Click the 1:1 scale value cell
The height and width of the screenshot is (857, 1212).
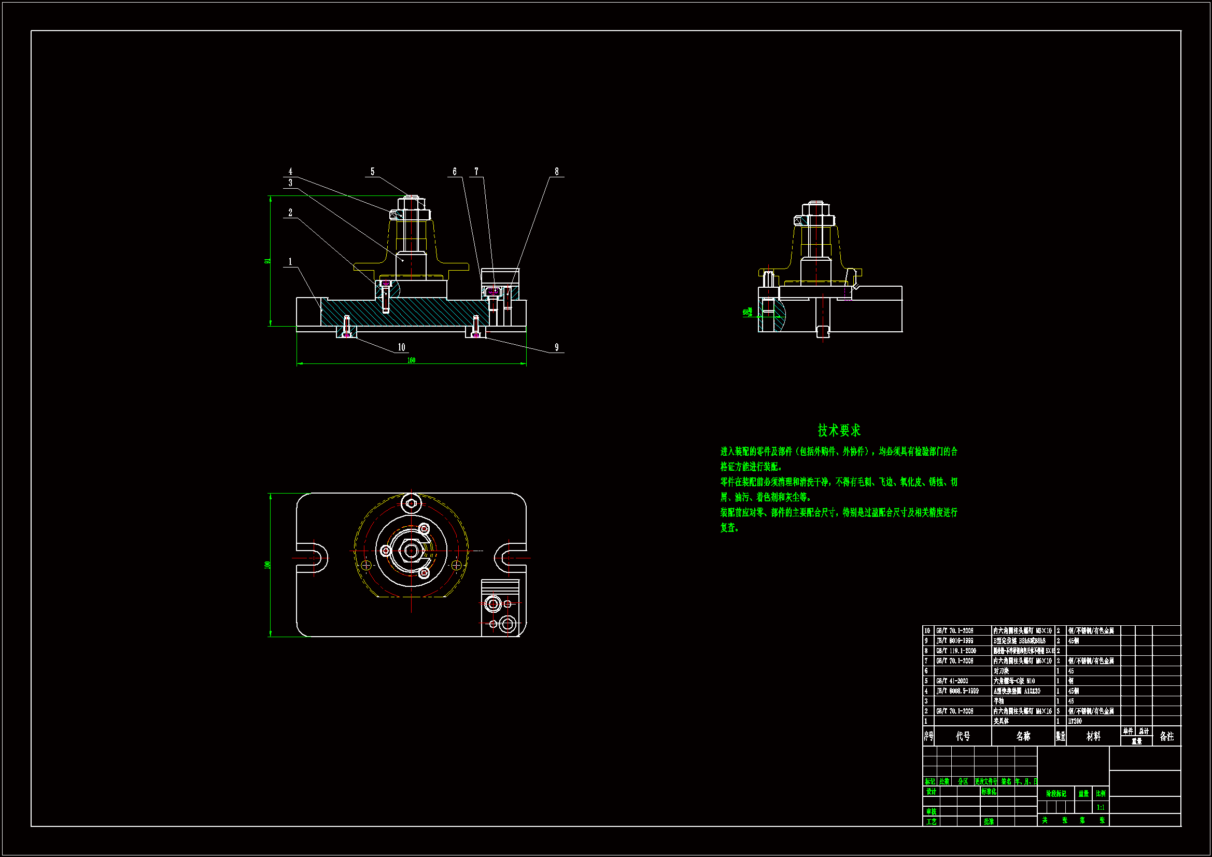click(1101, 807)
